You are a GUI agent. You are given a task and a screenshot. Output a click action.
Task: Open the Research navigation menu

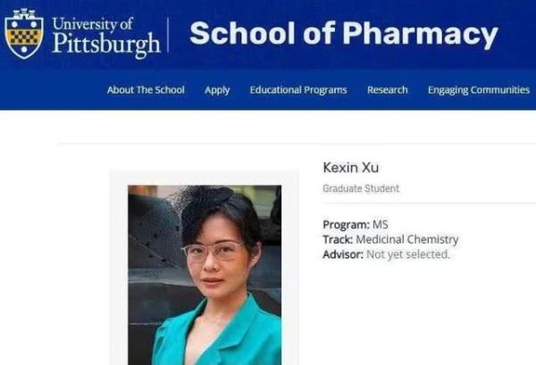tap(388, 90)
